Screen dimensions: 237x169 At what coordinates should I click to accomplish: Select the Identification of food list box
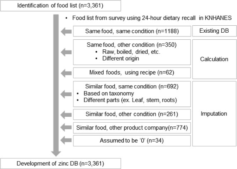(x=60, y=6)
